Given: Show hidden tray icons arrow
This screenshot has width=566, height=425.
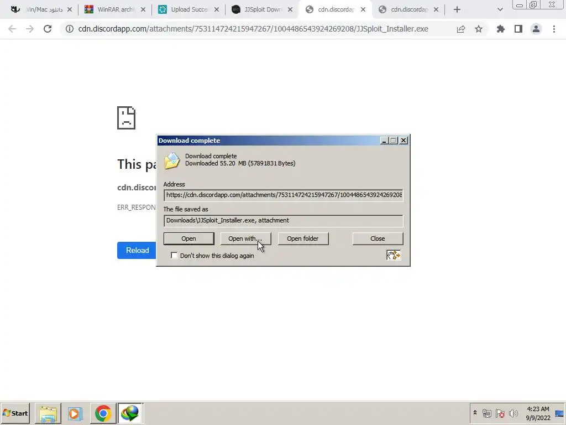Looking at the screenshot, I should tap(475, 413).
